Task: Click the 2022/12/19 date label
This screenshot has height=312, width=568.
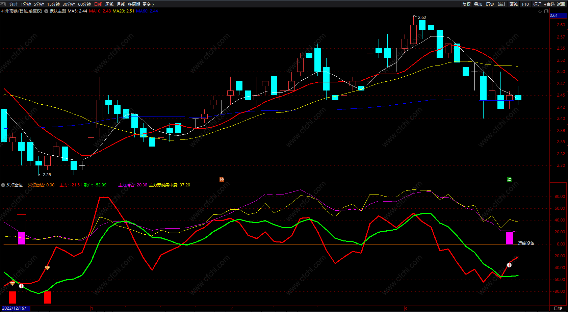Action: (x=16, y=308)
